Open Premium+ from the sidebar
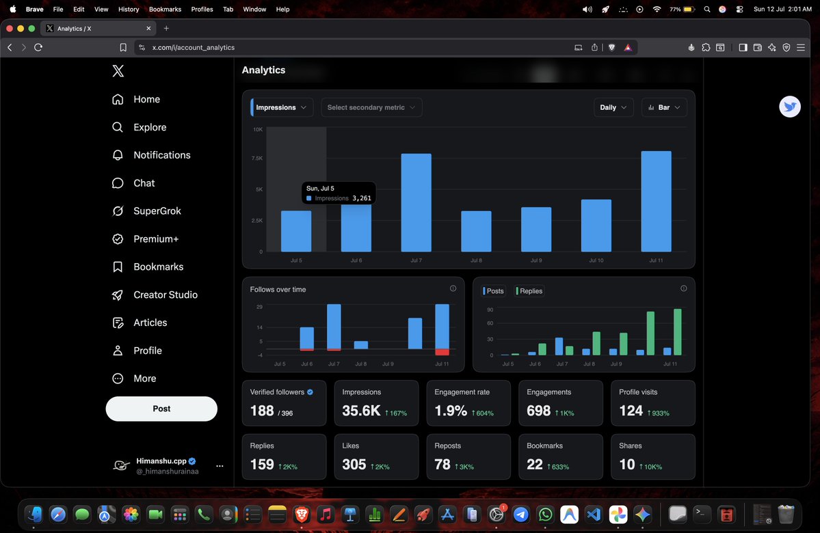The width and height of the screenshot is (820, 533). pyautogui.click(x=146, y=238)
